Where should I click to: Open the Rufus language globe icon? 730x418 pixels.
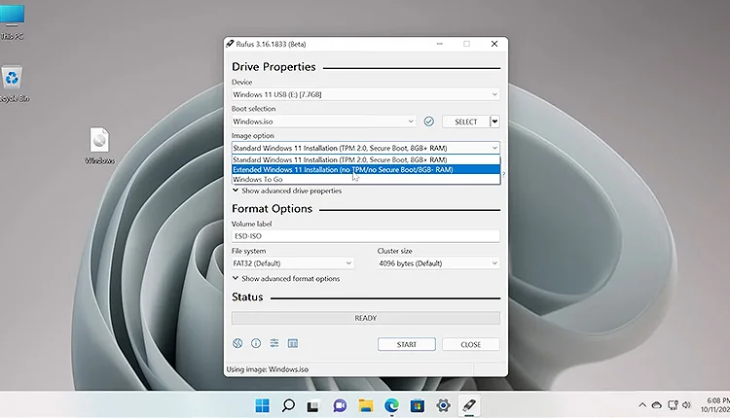[x=237, y=343]
